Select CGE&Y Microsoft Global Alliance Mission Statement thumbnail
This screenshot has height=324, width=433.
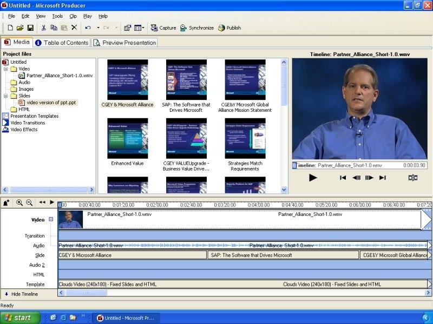pos(245,79)
